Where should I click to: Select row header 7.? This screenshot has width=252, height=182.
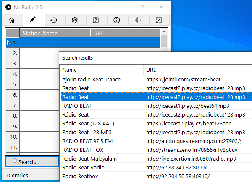tap(13, 105)
